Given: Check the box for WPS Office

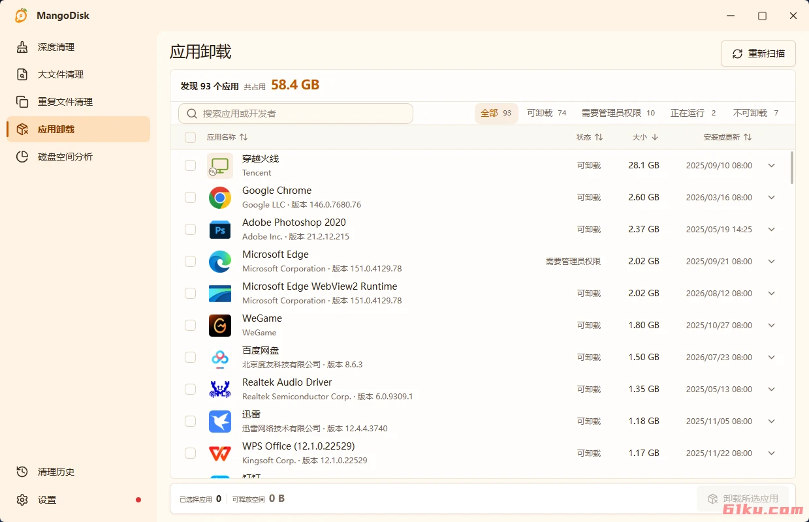Looking at the screenshot, I should click(x=190, y=453).
